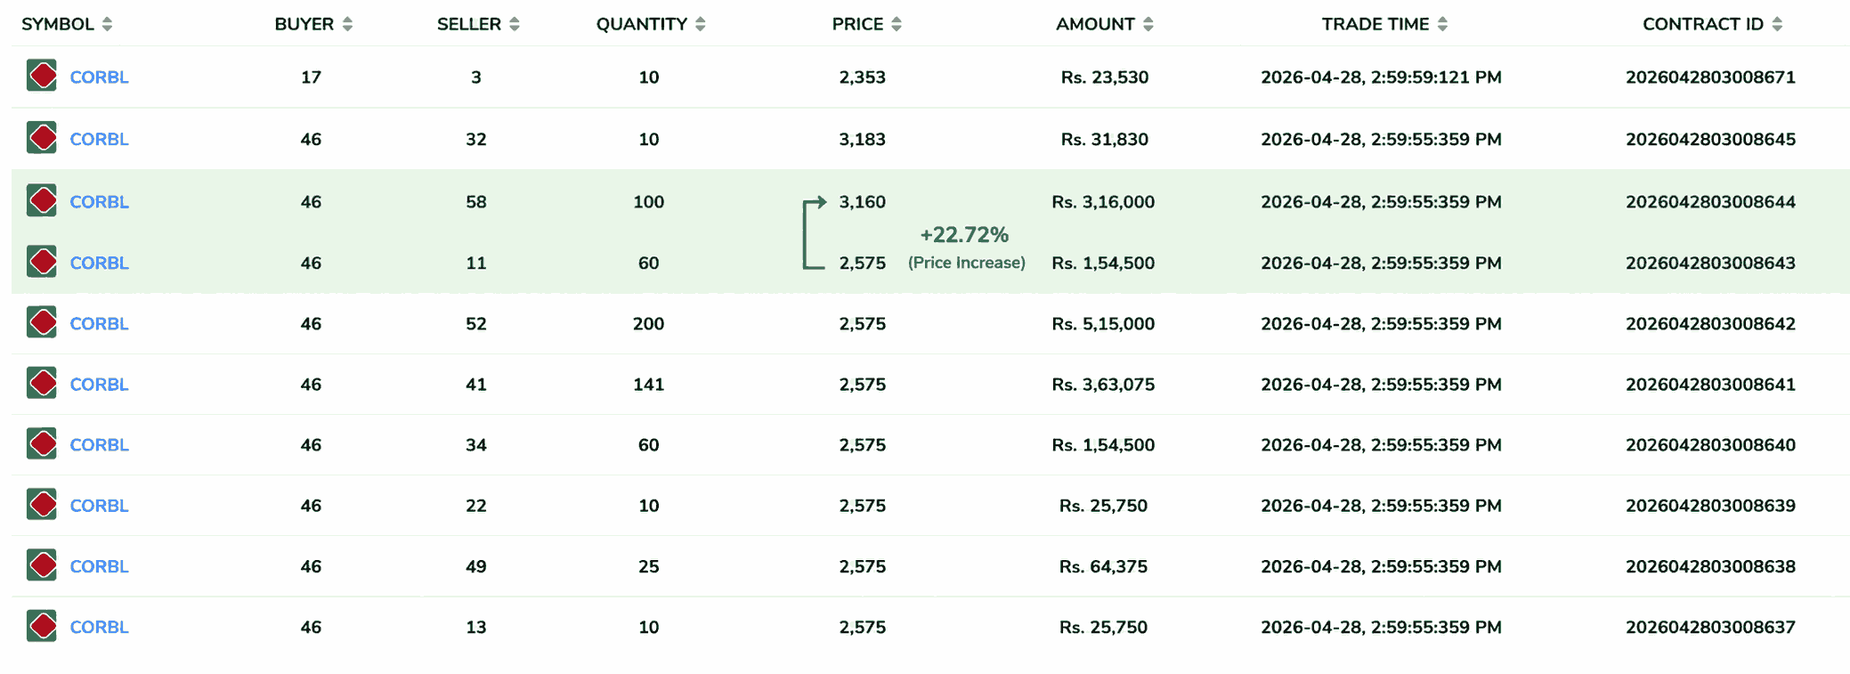
Task: Toggle sorting on the SELLER column
Action: pyautogui.click(x=515, y=24)
